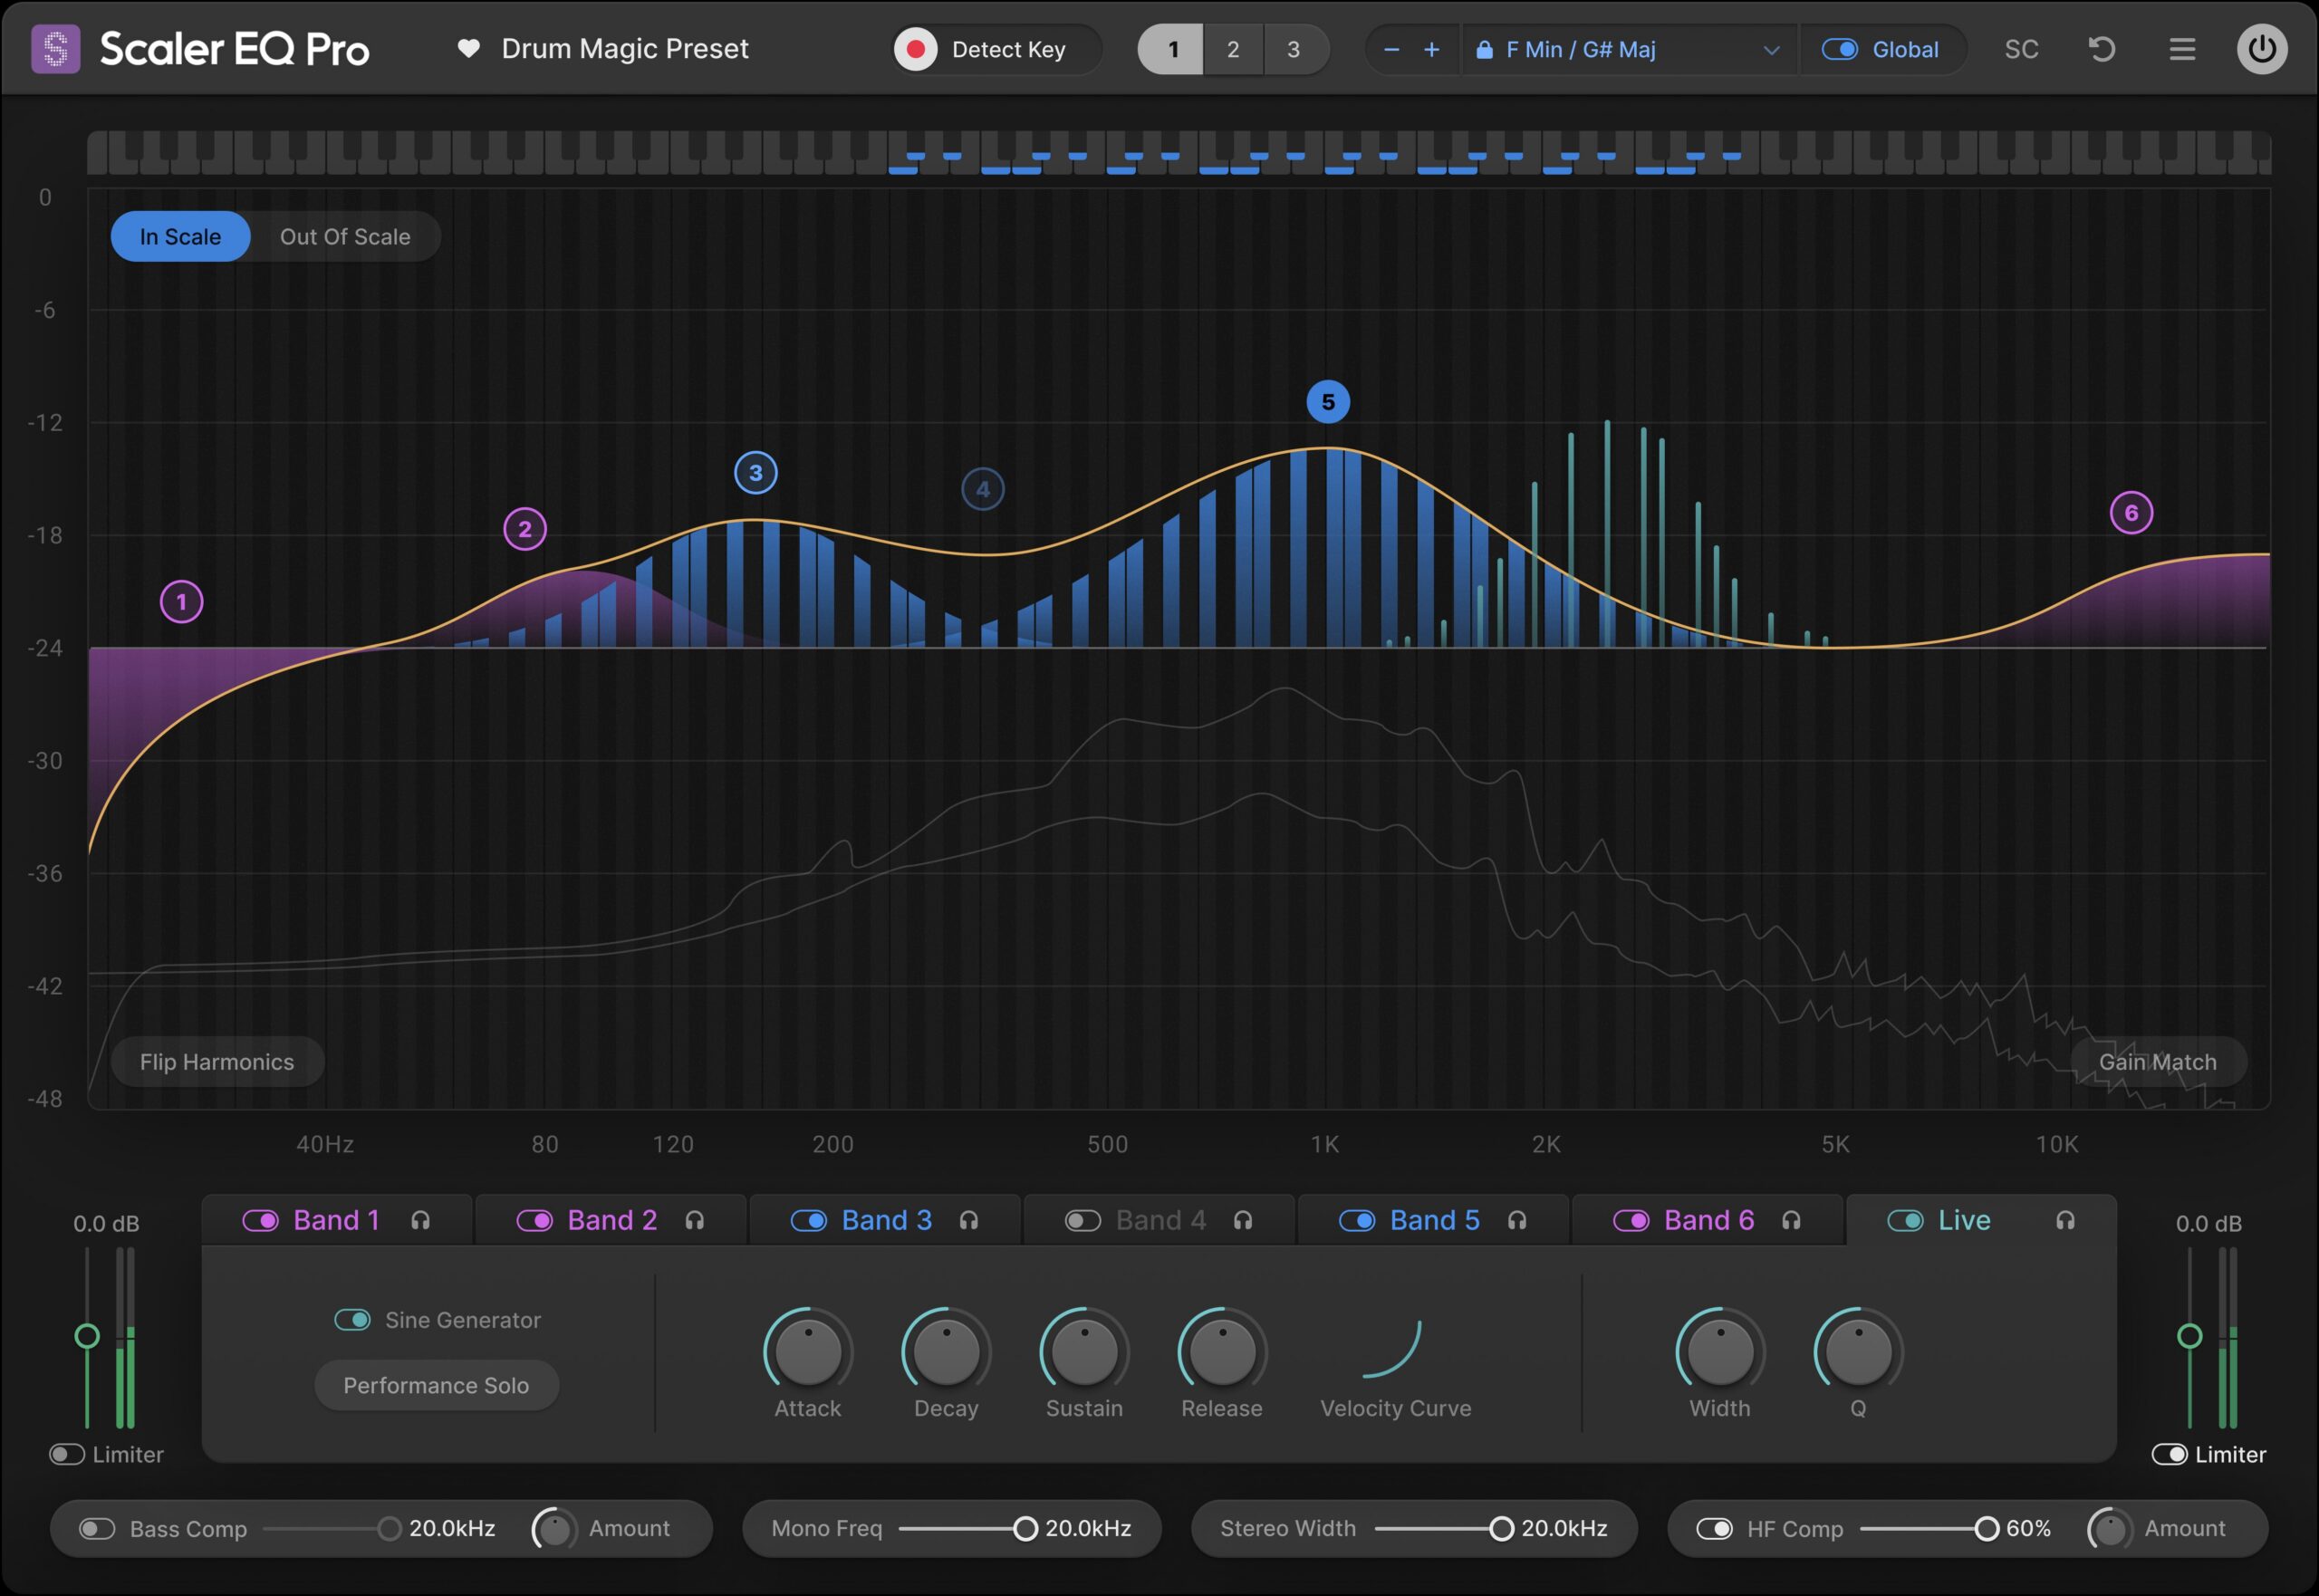Click the Mono Freq slider handle

(x=1025, y=1528)
